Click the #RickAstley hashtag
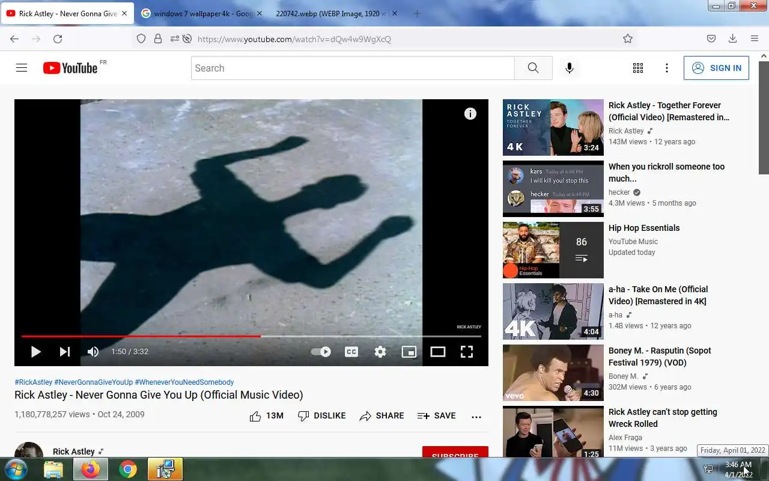This screenshot has width=769, height=481. pyautogui.click(x=34, y=382)
